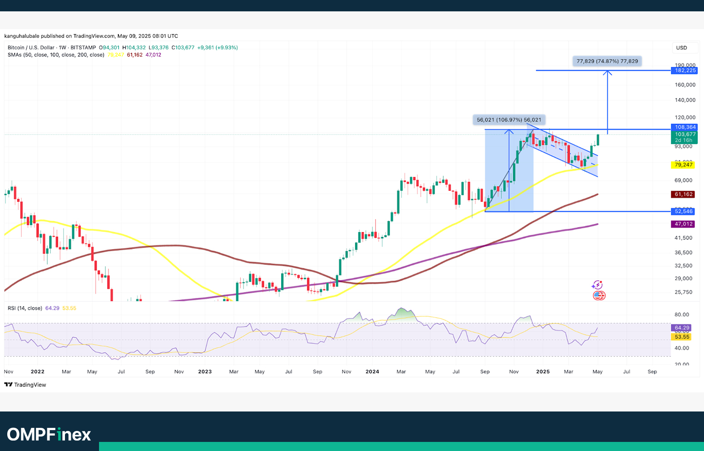Click the purple 64.29 value in the RSI legend
The image size is (704, 451).
click(x=52, y=308)
